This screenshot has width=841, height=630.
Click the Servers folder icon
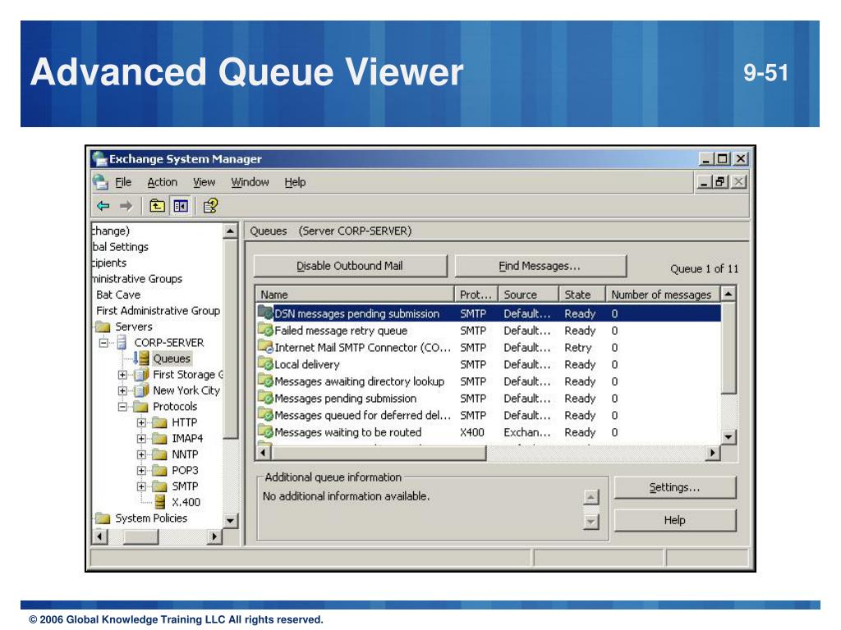point(102,326)
